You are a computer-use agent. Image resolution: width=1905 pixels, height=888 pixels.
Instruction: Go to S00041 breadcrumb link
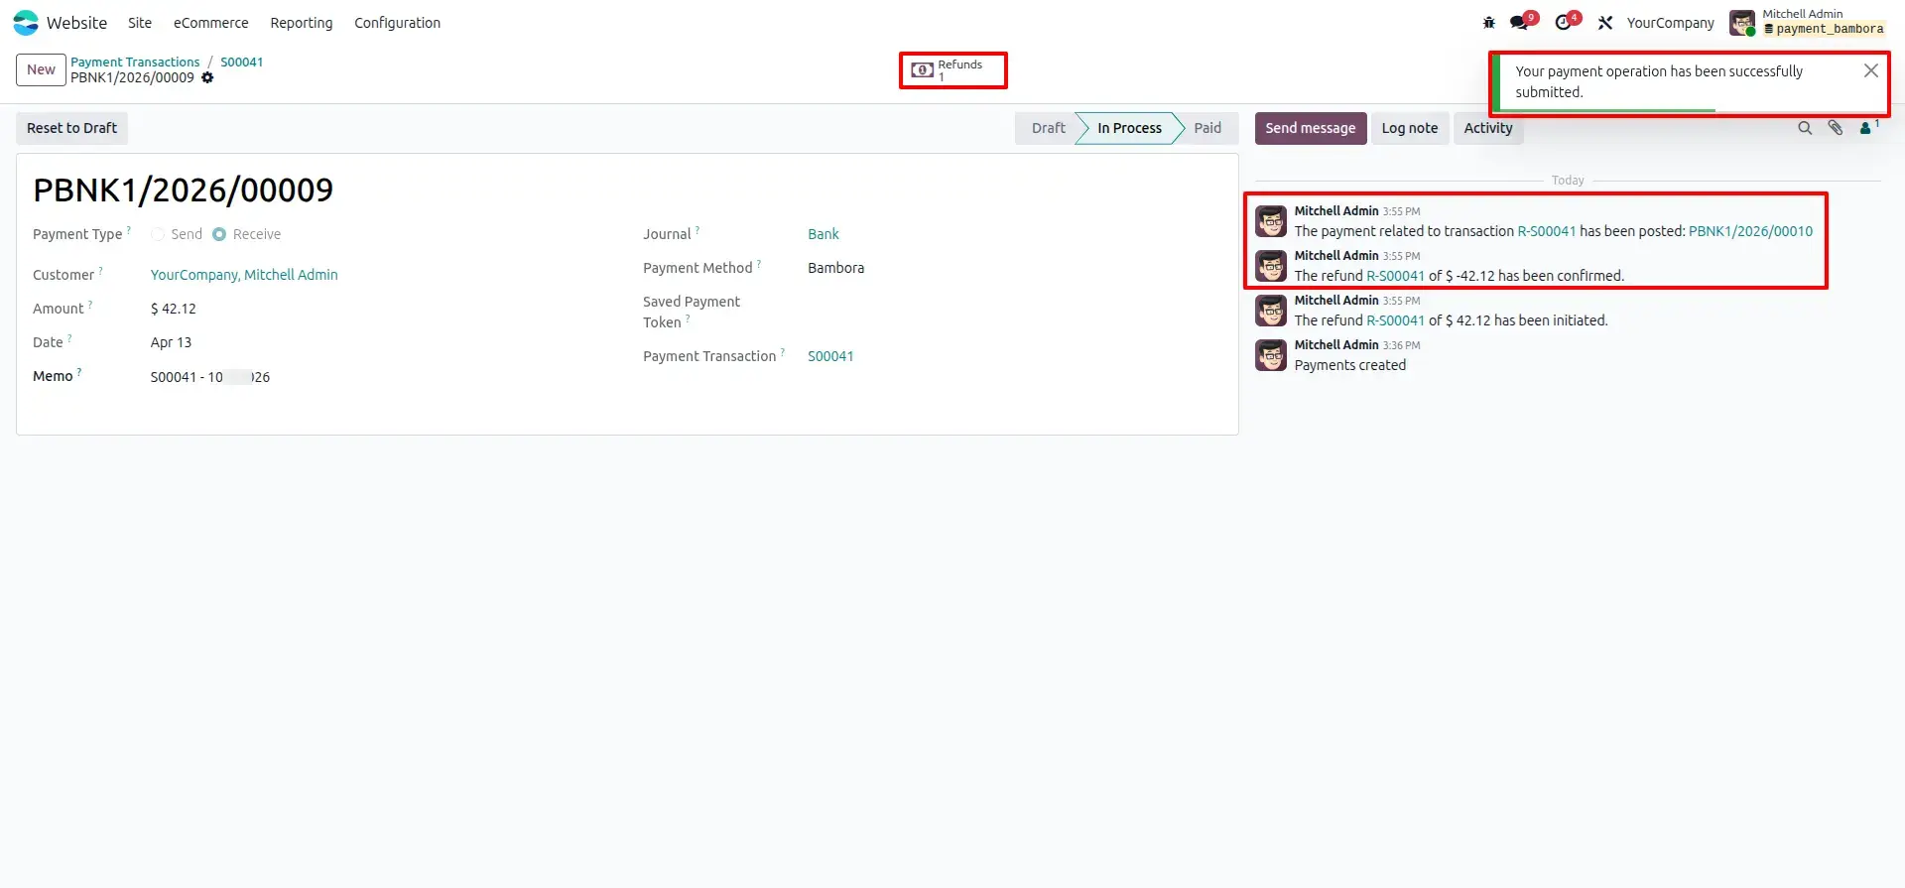tap(242, 62)
